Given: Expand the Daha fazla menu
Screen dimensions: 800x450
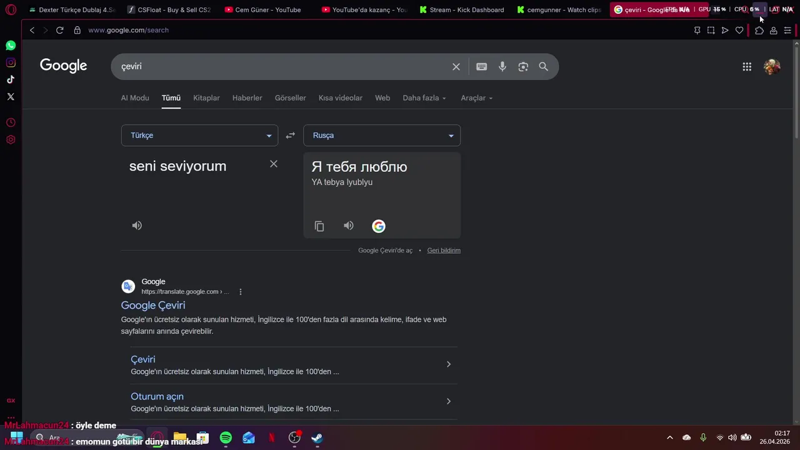Looking at the screenshot, I should [x=424, y=98].
